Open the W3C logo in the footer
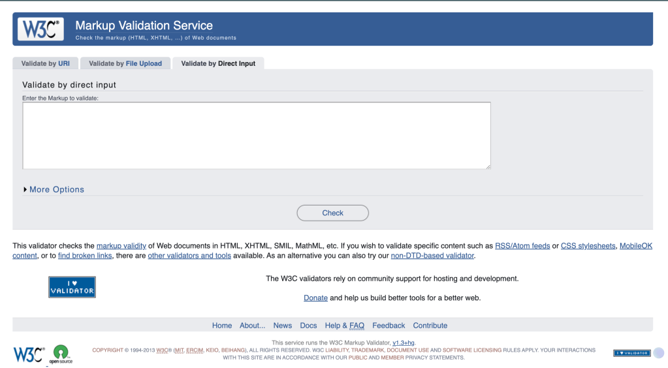Image resolution: width=668 pixels, height=368 pixels. pos(29,355)
